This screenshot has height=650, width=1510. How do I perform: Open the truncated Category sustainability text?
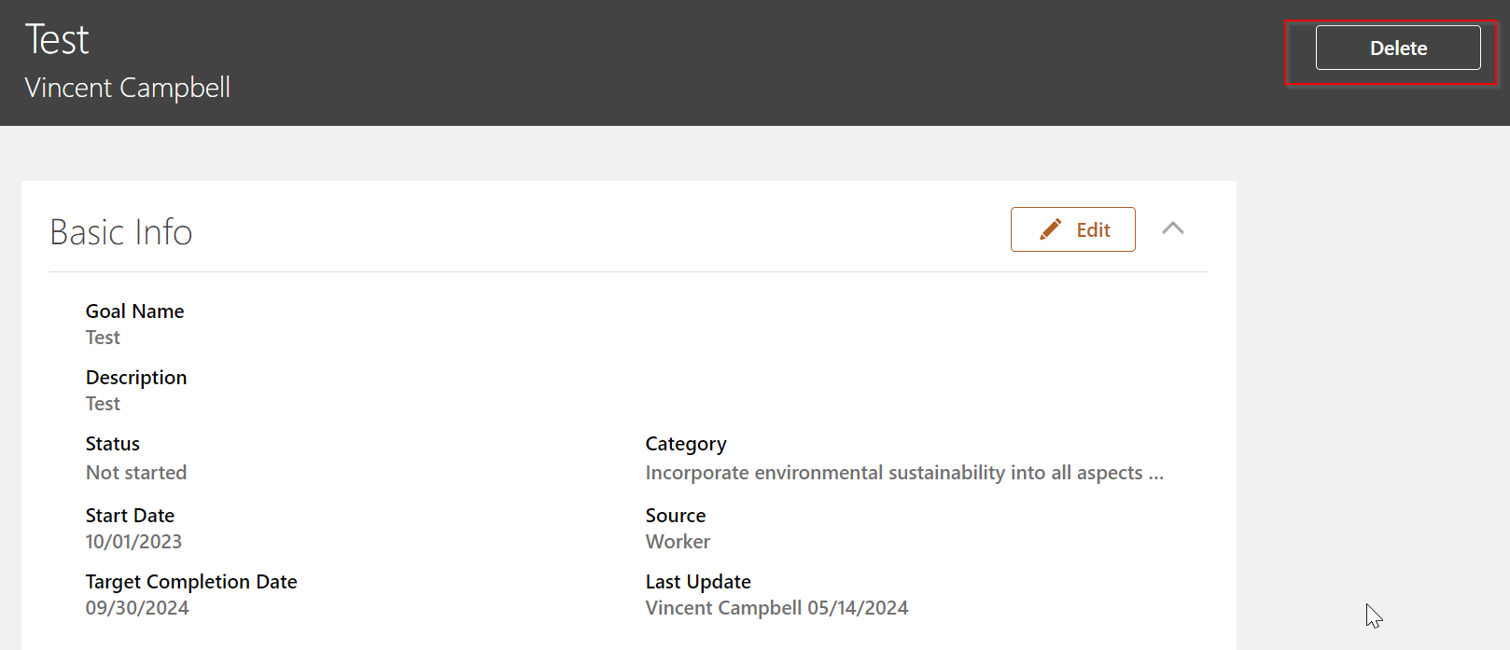click(902, 472)
